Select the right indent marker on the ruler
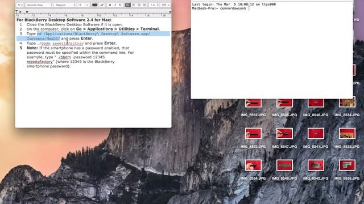 [170, 12]
